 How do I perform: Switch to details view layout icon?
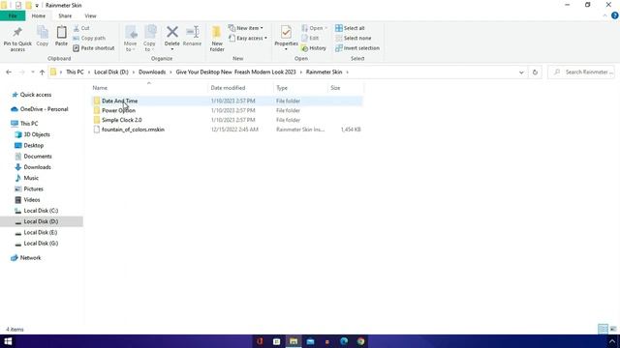click(603, 329)
